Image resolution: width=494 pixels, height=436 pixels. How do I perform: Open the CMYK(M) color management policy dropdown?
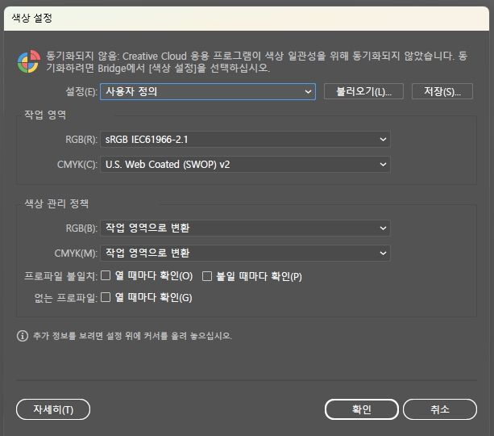[x=246, y=254]
